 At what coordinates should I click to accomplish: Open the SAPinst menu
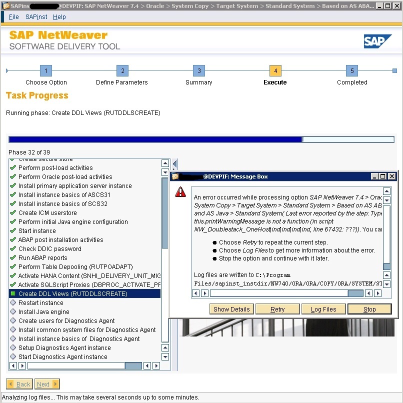[36, 17]
